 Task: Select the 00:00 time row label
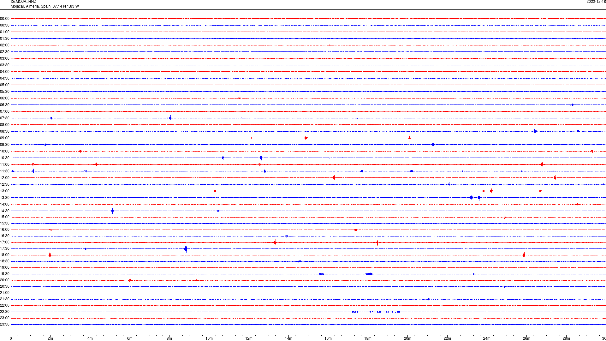[5, 19]
